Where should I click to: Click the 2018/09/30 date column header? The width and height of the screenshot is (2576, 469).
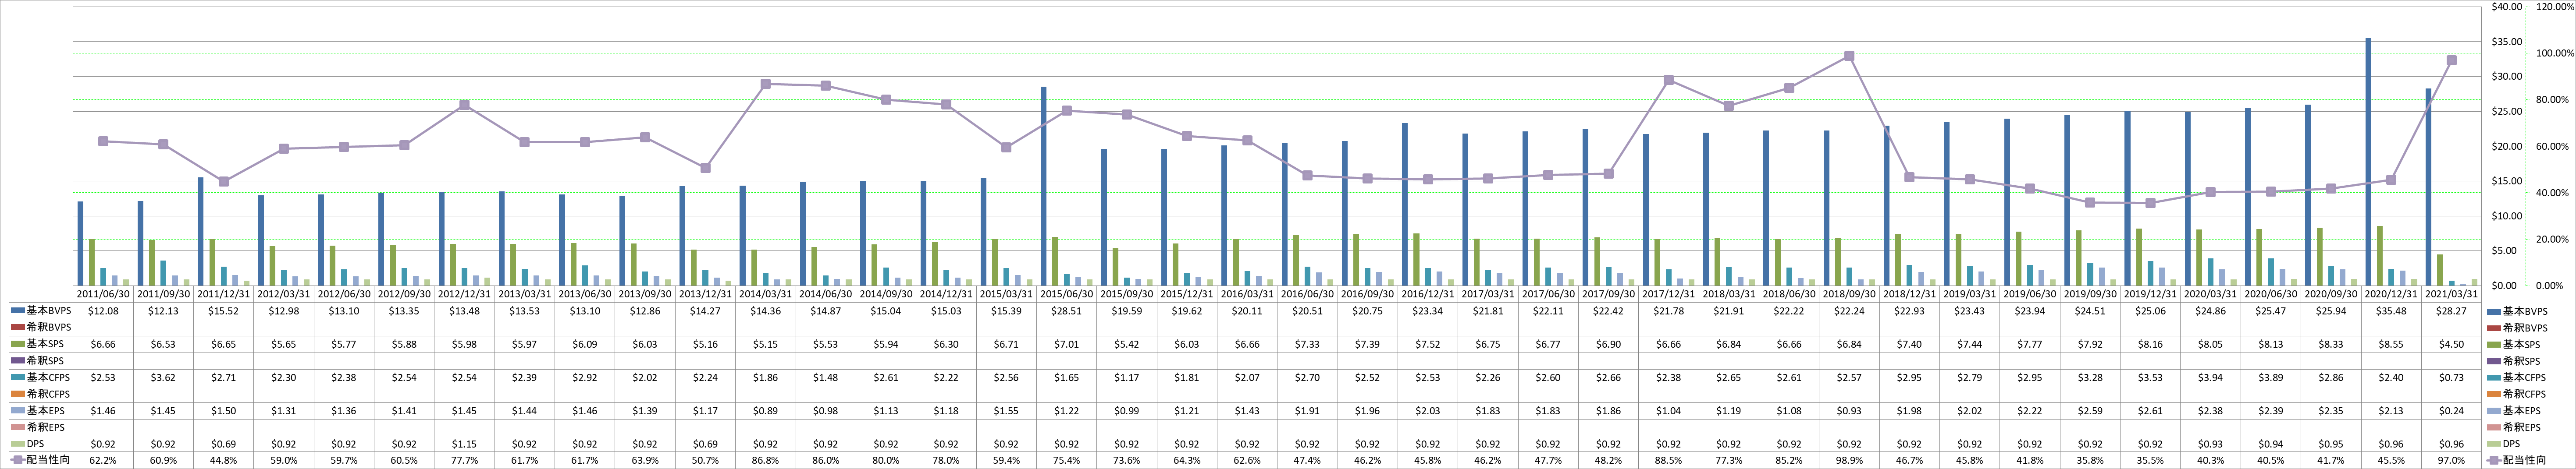(1849, 294)
